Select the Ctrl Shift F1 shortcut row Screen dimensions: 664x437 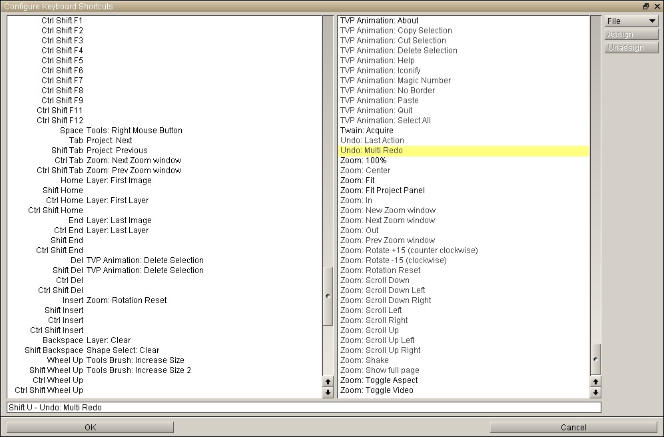pyautogui.click(x=165, y=21)
